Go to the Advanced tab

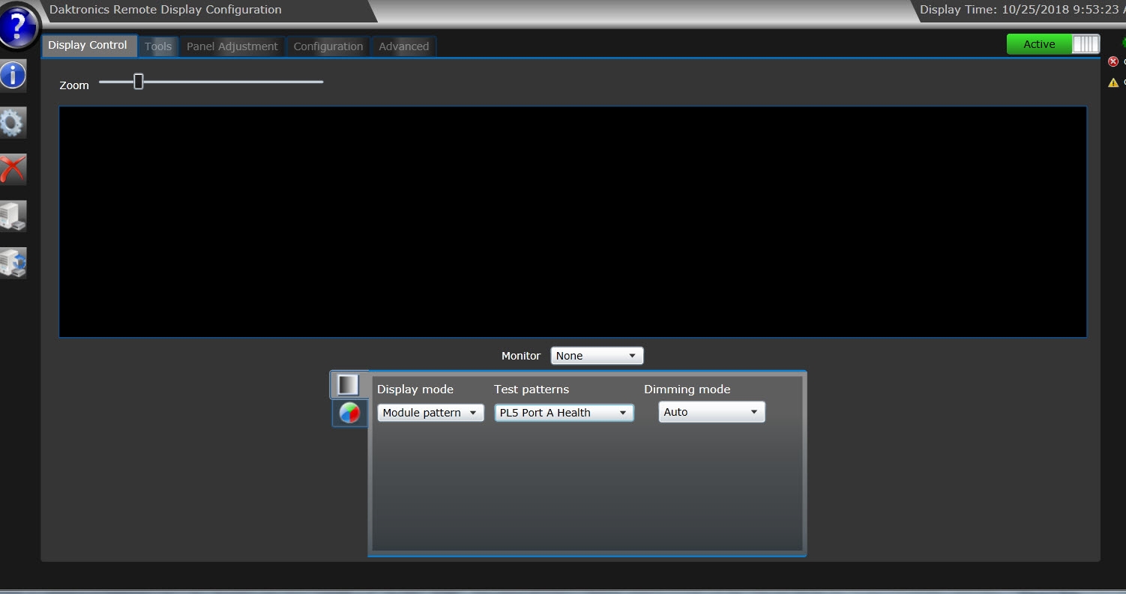point(403,46)
